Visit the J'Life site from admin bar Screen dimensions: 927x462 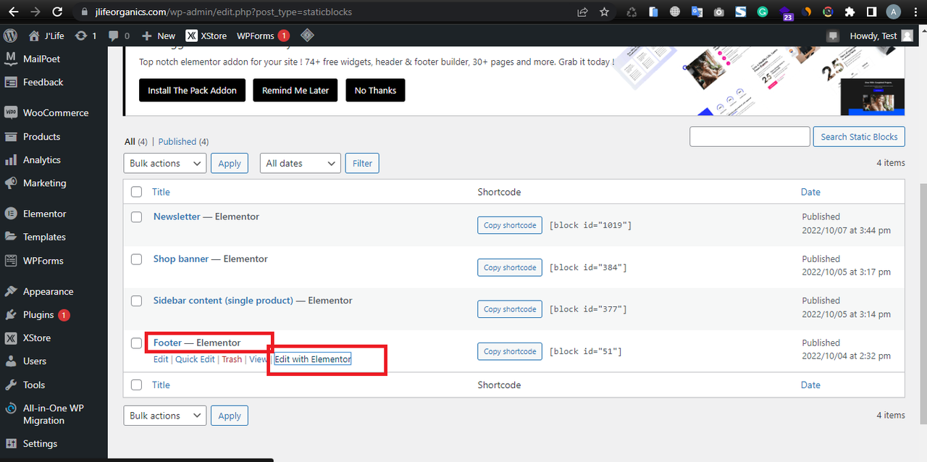(x=45, y=35)
